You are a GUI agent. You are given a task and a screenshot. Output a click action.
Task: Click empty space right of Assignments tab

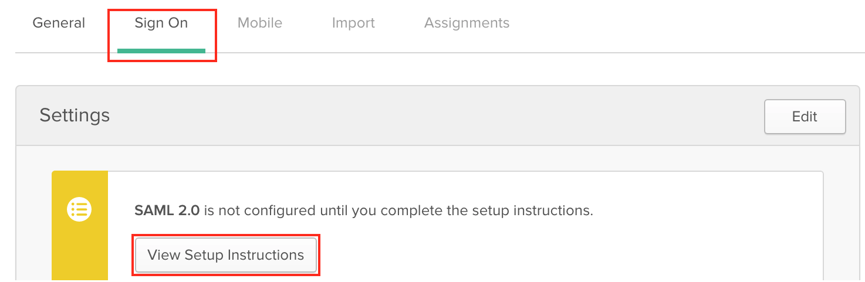click(675, 23)
